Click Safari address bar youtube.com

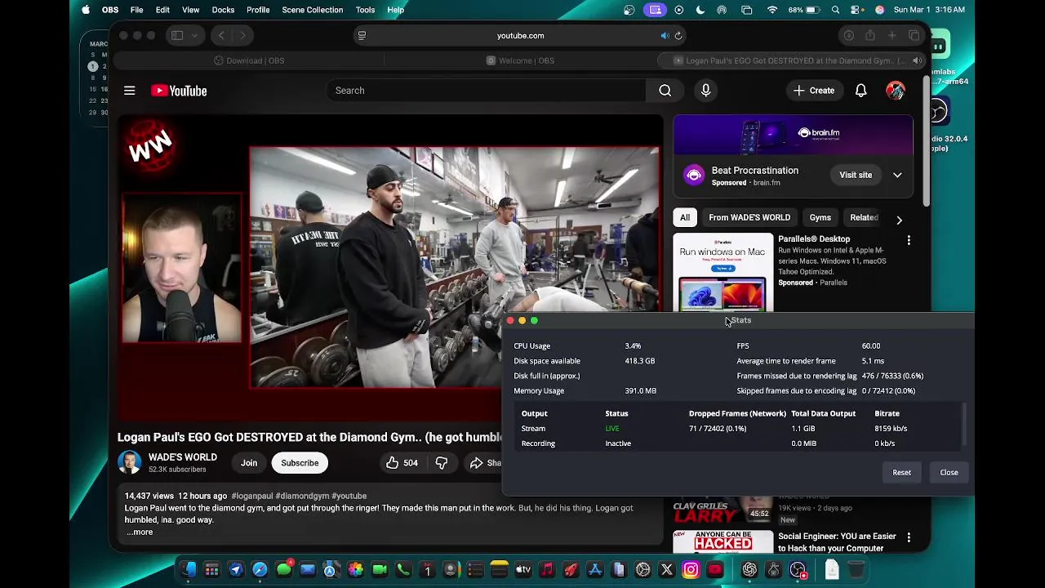(520, 36)
